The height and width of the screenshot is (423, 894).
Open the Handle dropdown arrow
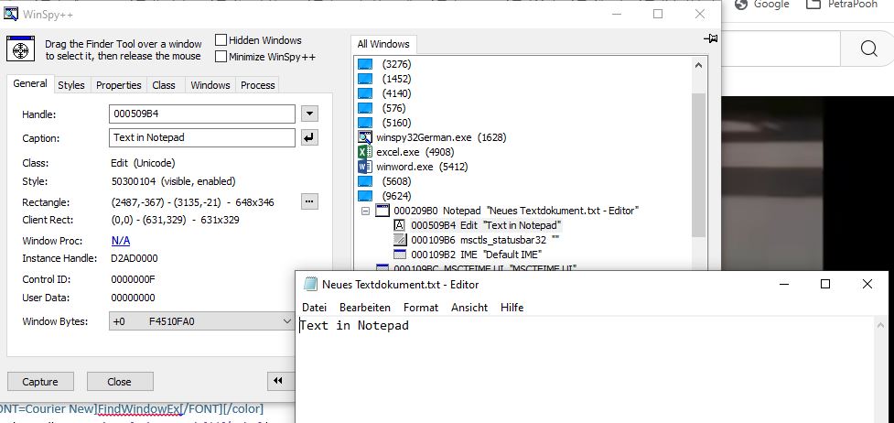click(x=309, y=114)
